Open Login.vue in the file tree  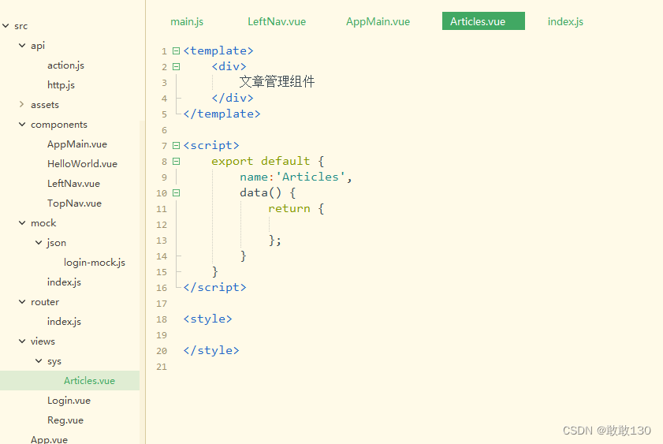pos(69,401)
